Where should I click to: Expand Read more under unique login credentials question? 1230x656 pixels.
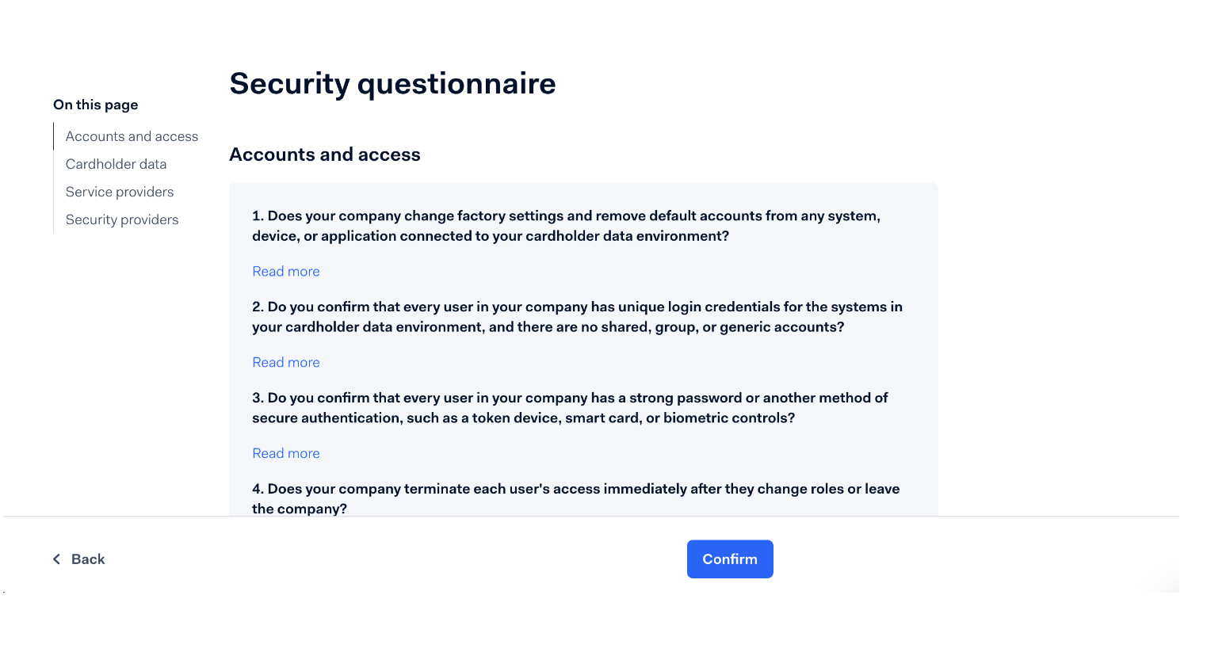click(286, 363)
